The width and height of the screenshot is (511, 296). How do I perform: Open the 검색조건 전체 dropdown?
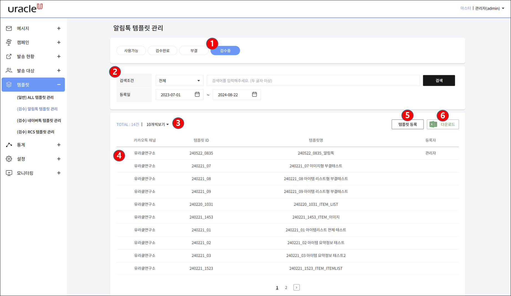(x=179, y=80)
